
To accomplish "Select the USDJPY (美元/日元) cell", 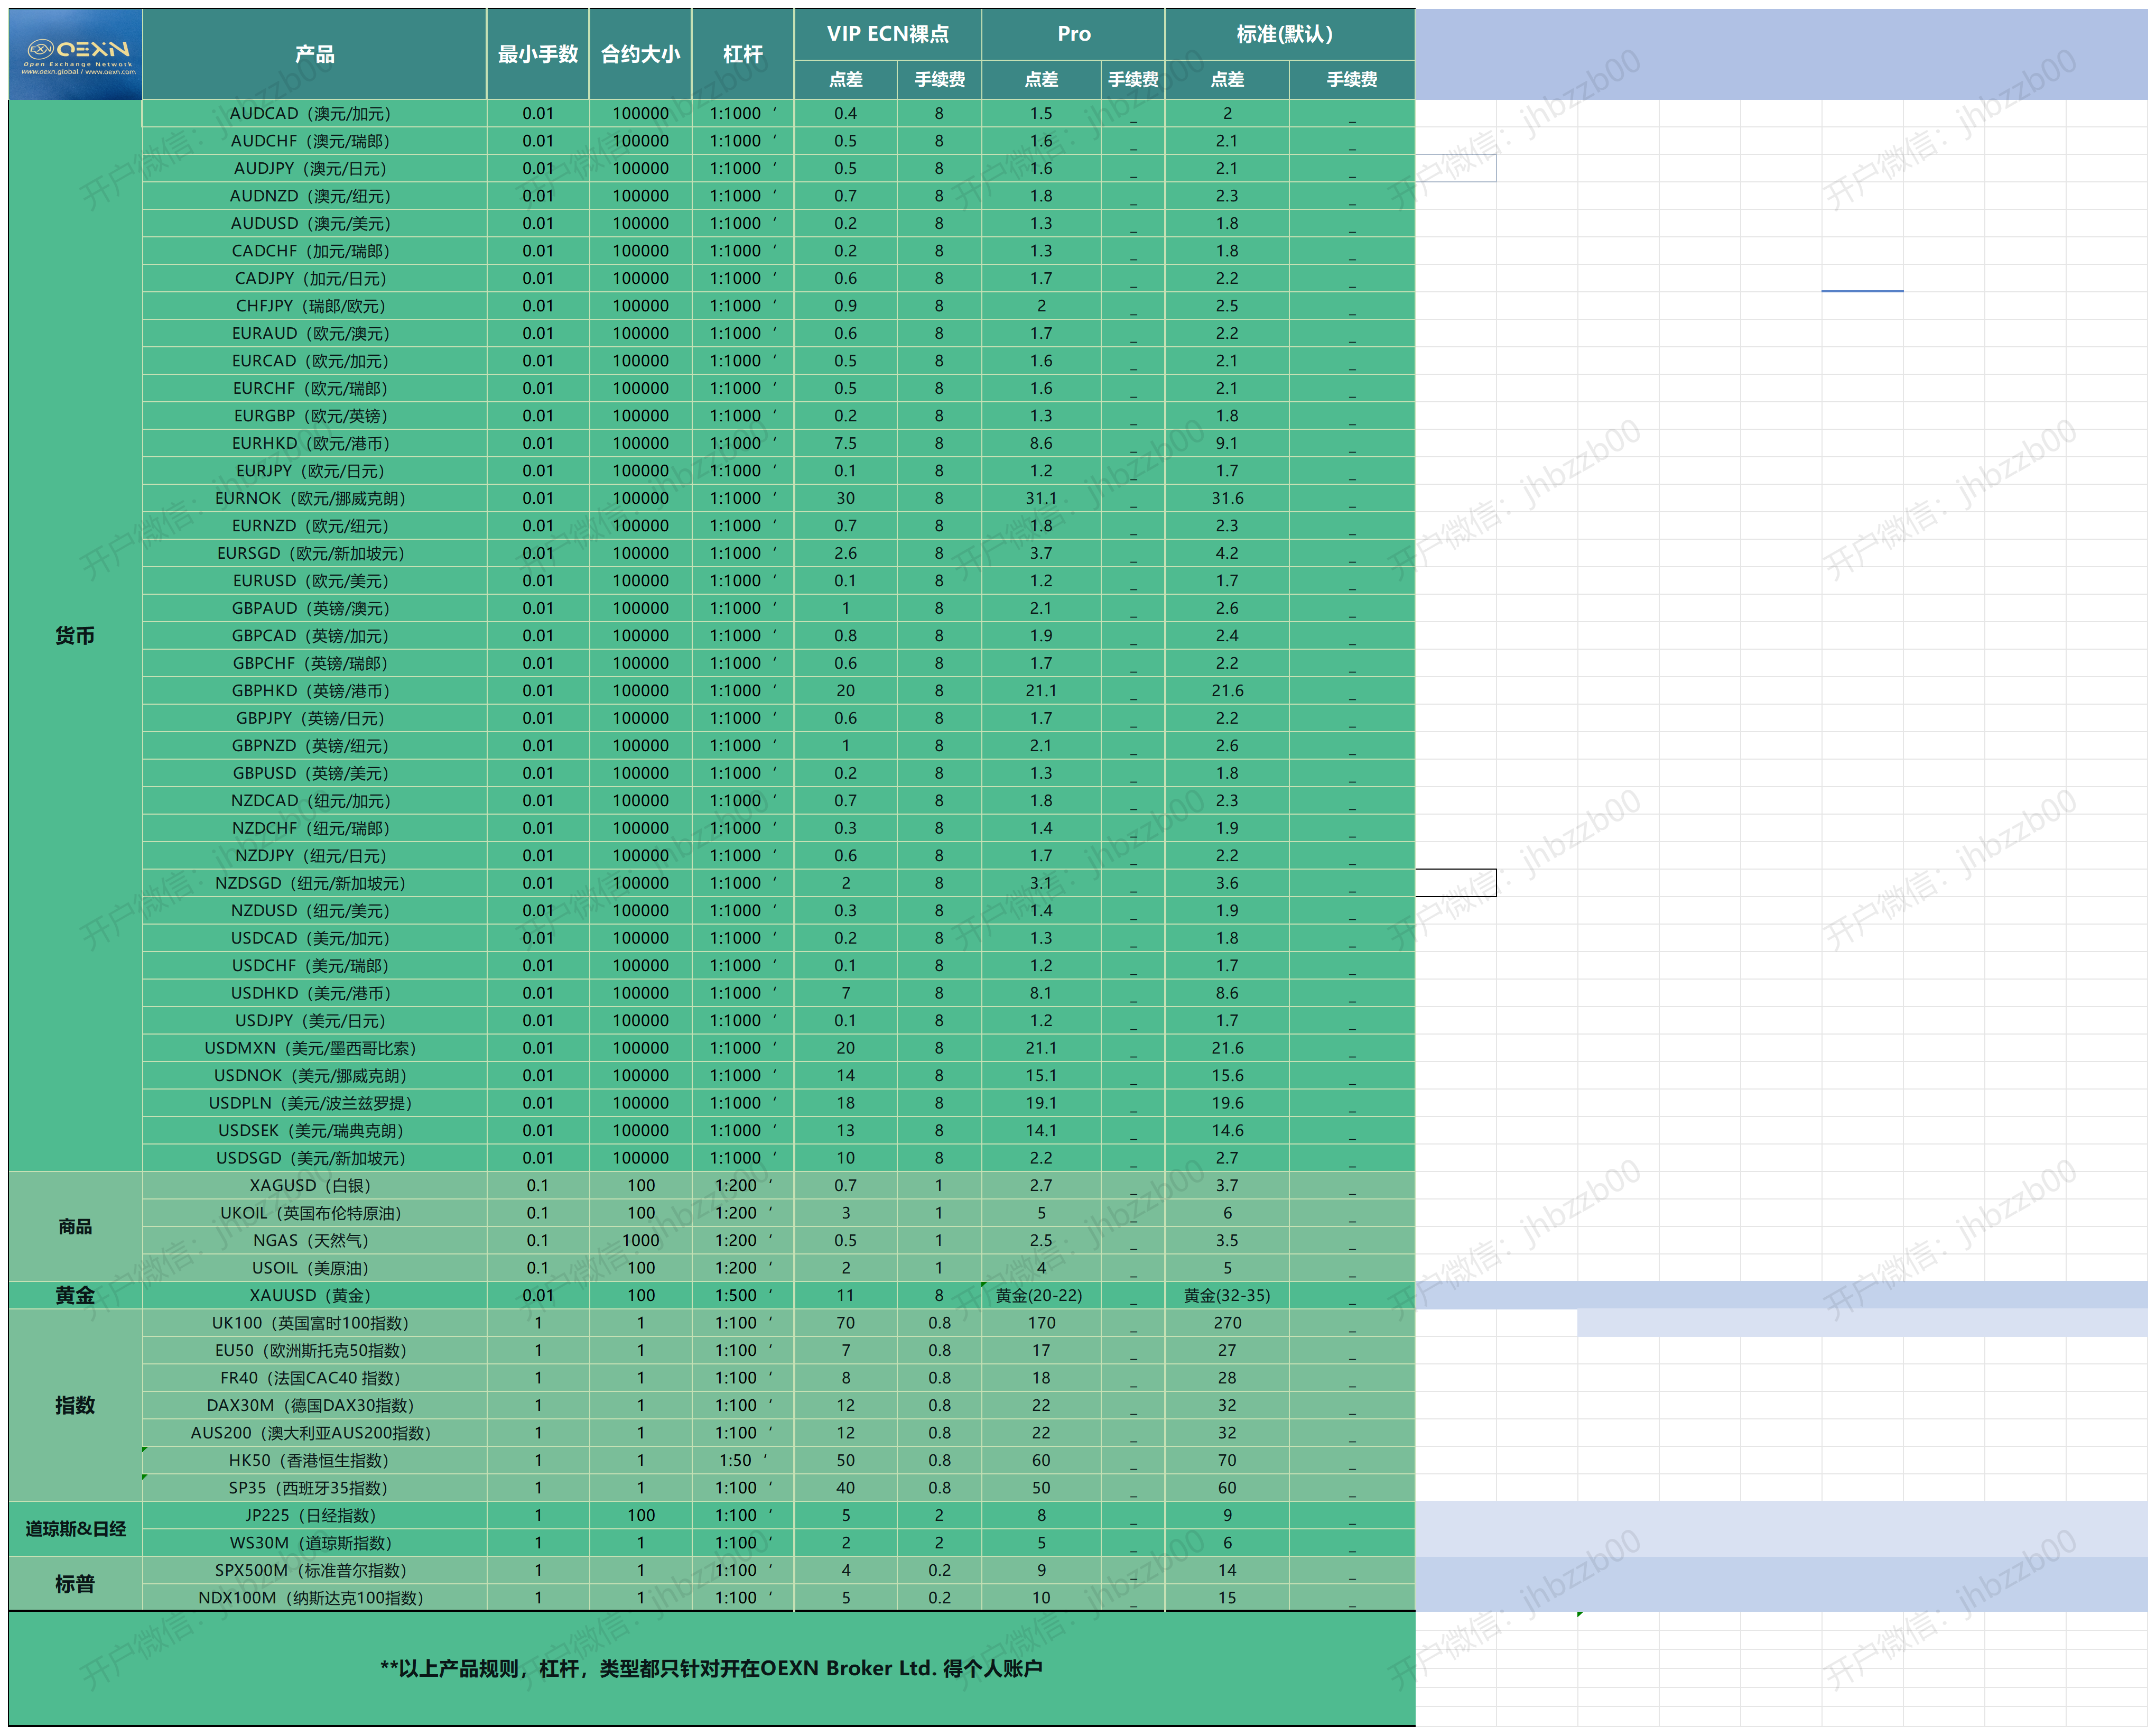I will [314, 1021].
